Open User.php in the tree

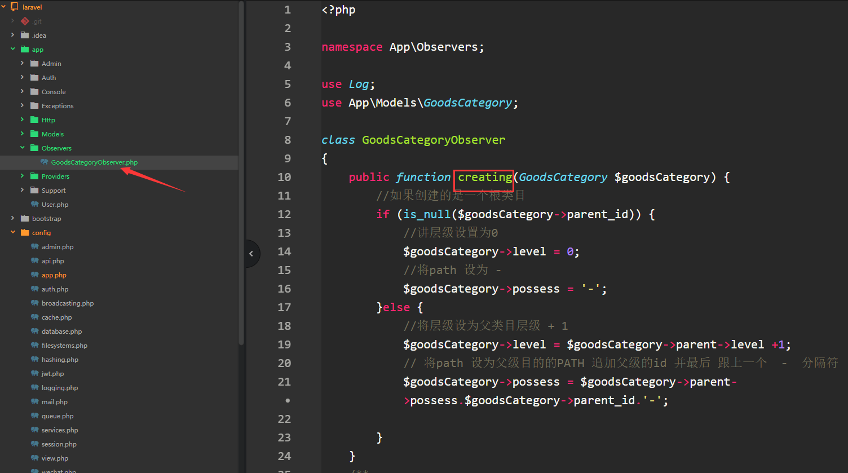click(55, 205)
